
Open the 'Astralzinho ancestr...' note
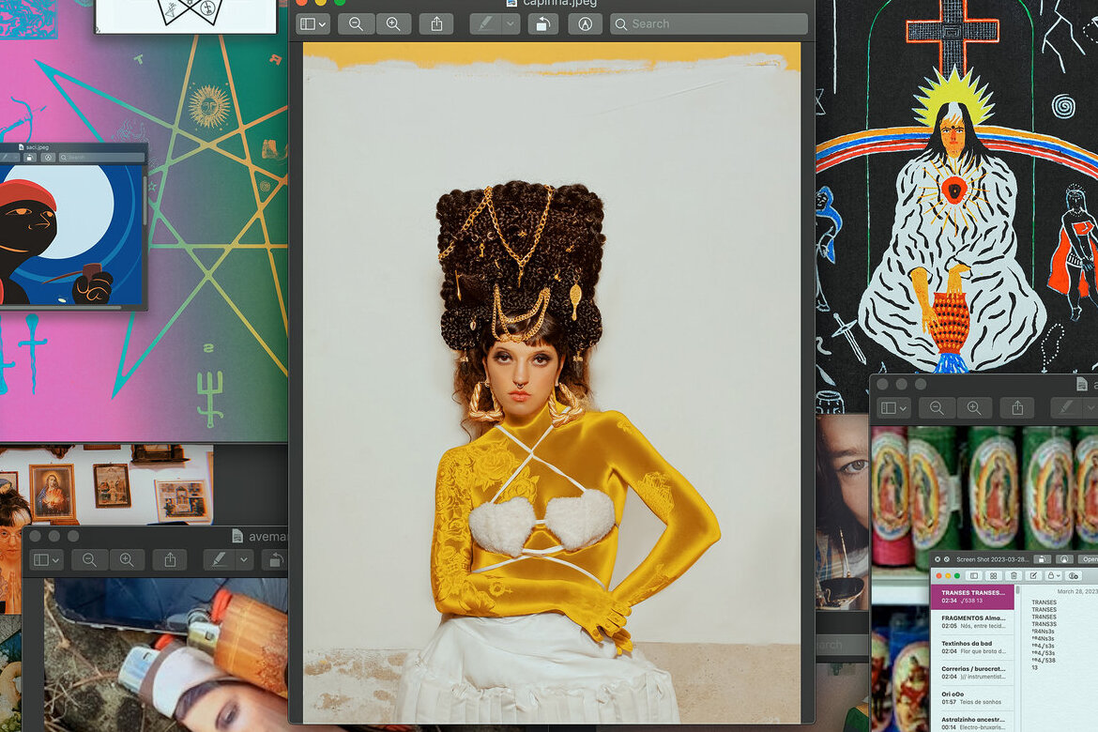972,723
